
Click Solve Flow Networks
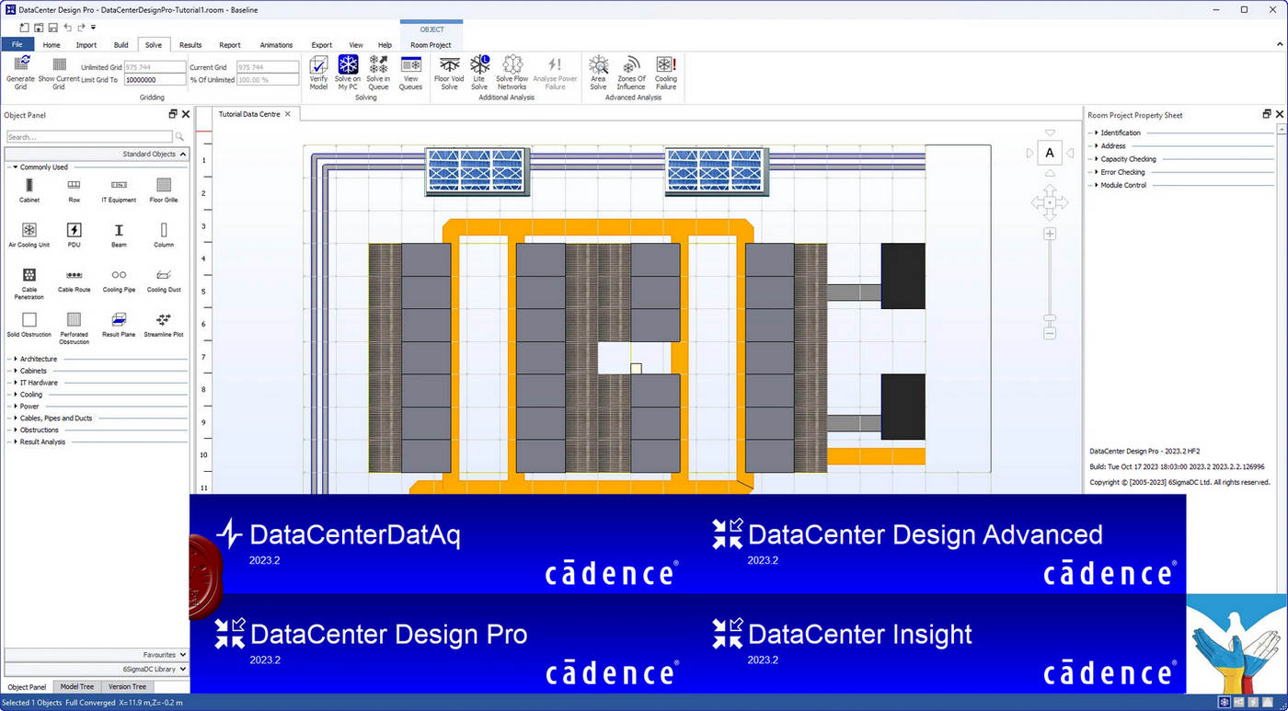coord(512,72)
